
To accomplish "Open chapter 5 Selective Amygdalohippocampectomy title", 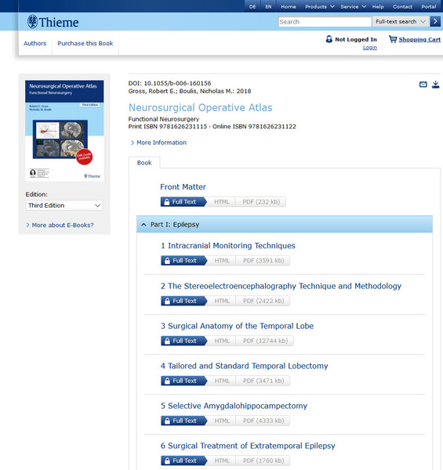I will (234, 406).
